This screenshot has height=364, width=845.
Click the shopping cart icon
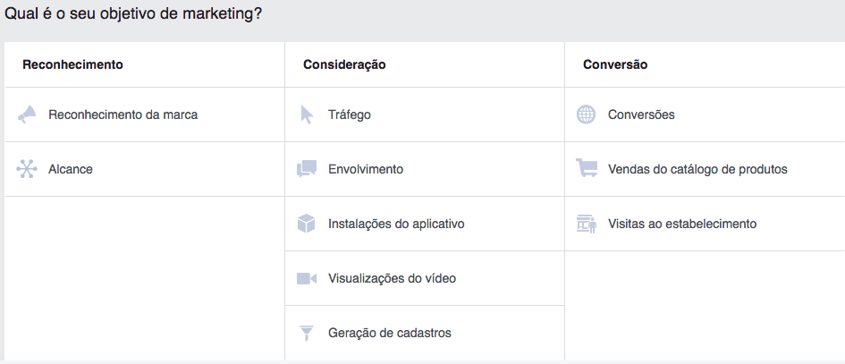587,168
